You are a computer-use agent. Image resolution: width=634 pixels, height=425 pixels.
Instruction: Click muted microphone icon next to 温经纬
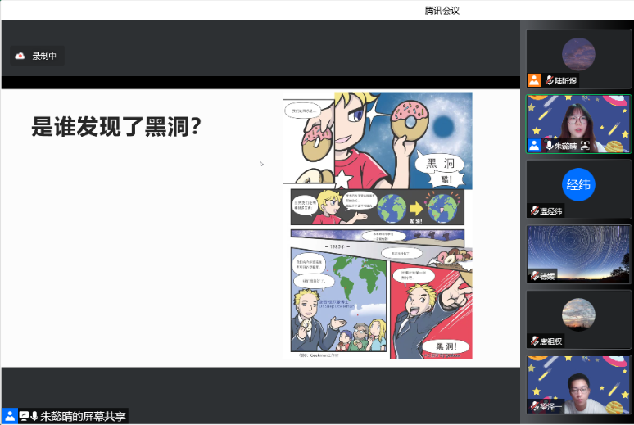pos(535,210)
